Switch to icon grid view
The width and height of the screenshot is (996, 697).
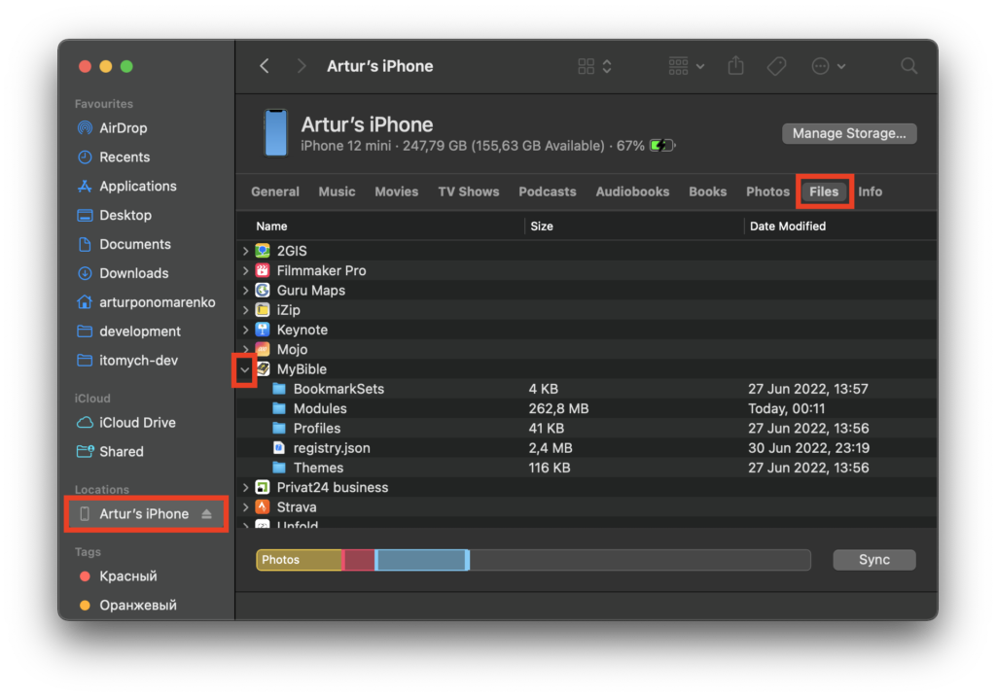(x=587, y=66)
